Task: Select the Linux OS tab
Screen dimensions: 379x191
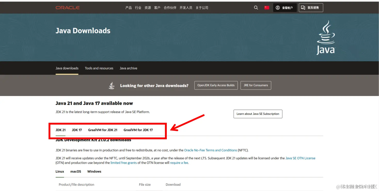Action: [60, 171]
